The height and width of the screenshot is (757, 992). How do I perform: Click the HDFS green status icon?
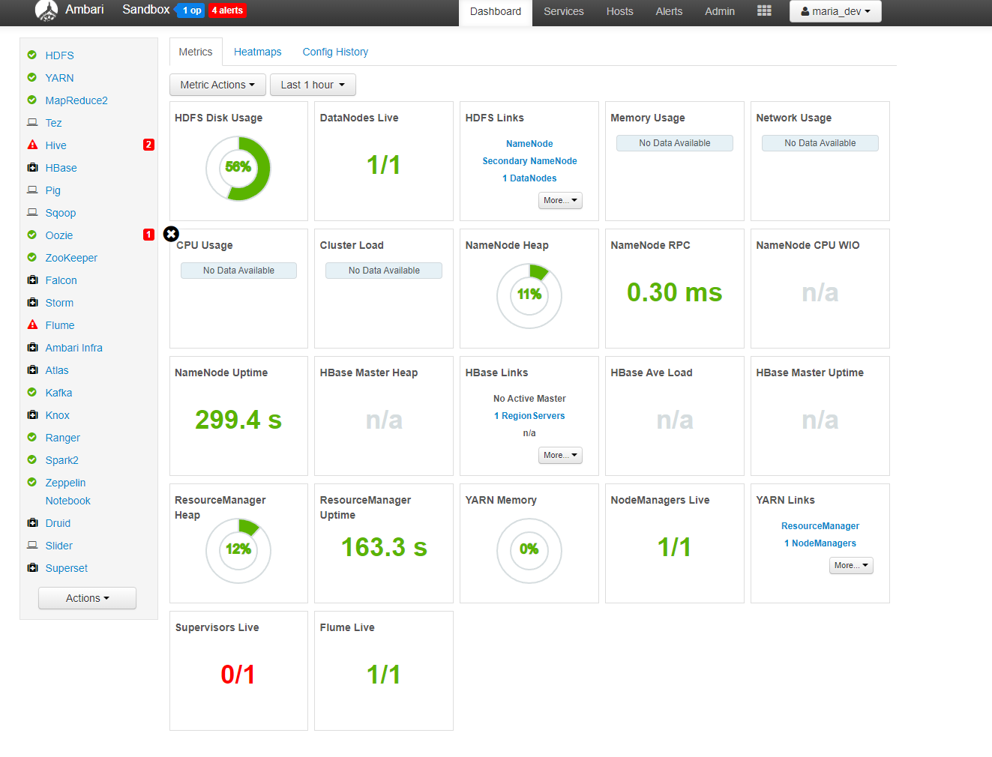coord(32,55)
